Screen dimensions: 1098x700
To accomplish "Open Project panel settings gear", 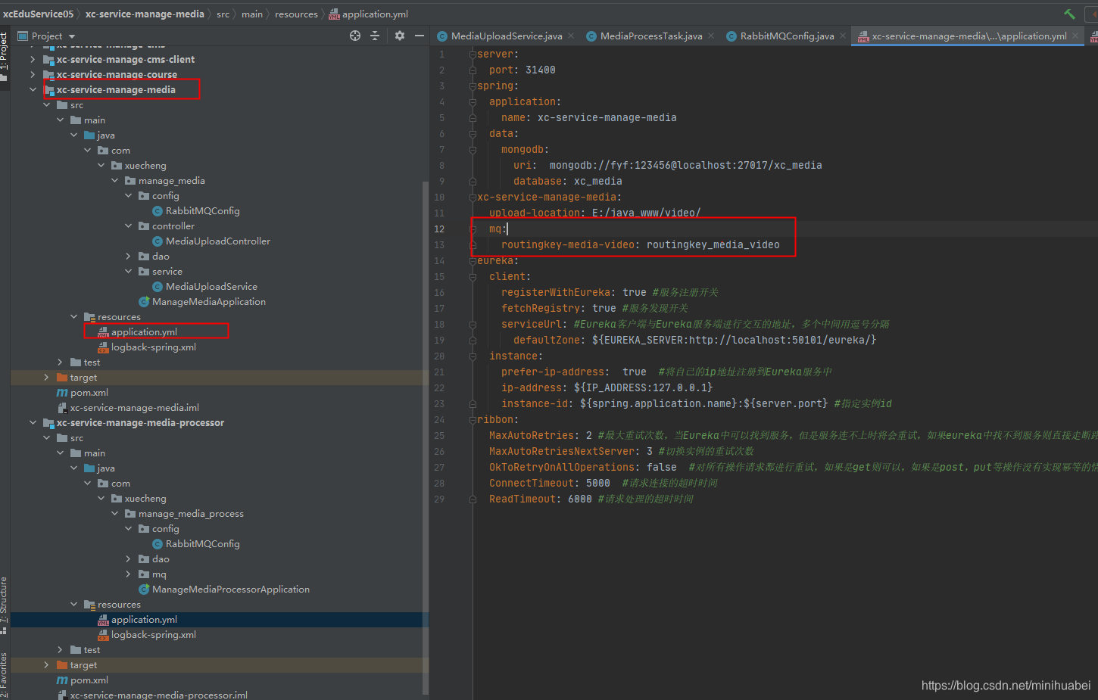I will click(x=400, y=36).
